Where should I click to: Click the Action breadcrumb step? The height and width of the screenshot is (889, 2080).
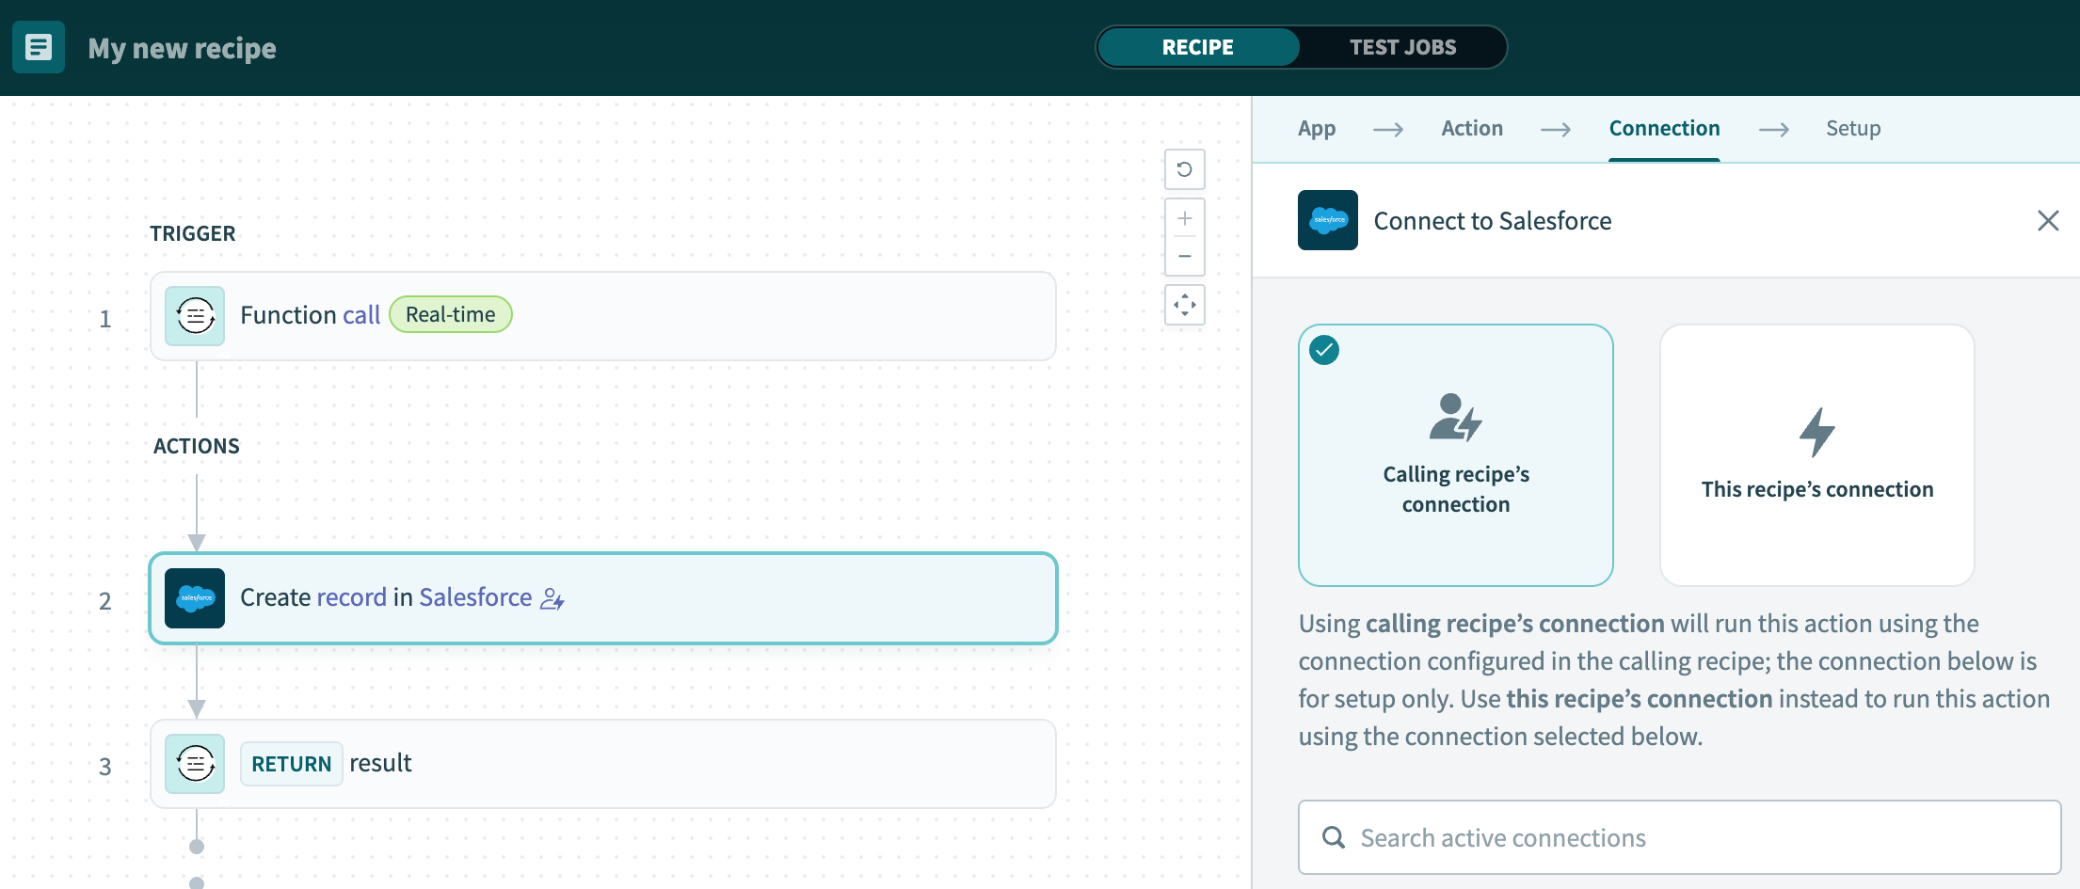pyautogui.click(x=1471, y=128)
